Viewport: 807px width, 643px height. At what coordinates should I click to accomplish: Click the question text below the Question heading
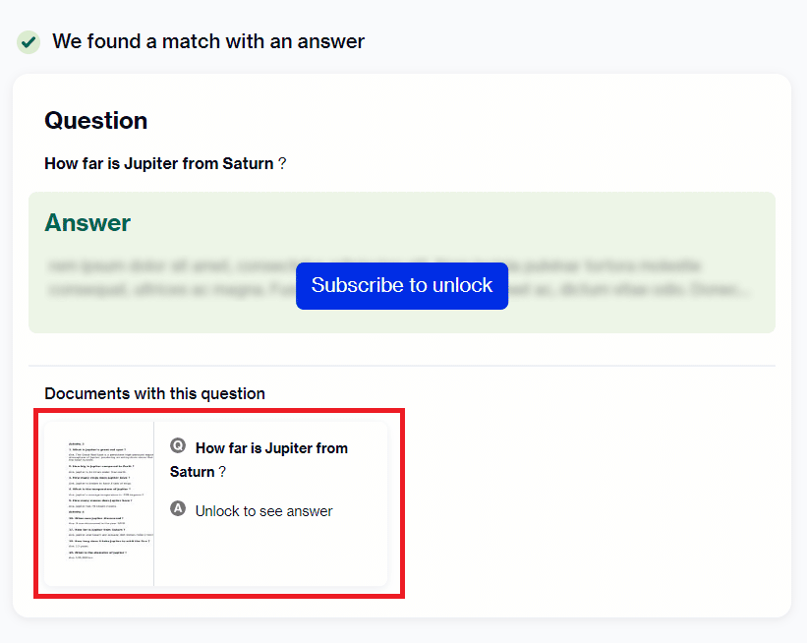coord(165,164)
